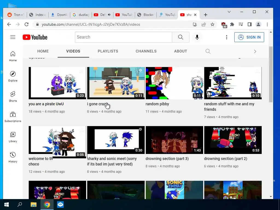Switch to the dustiag Google tab

pos(81,15)
